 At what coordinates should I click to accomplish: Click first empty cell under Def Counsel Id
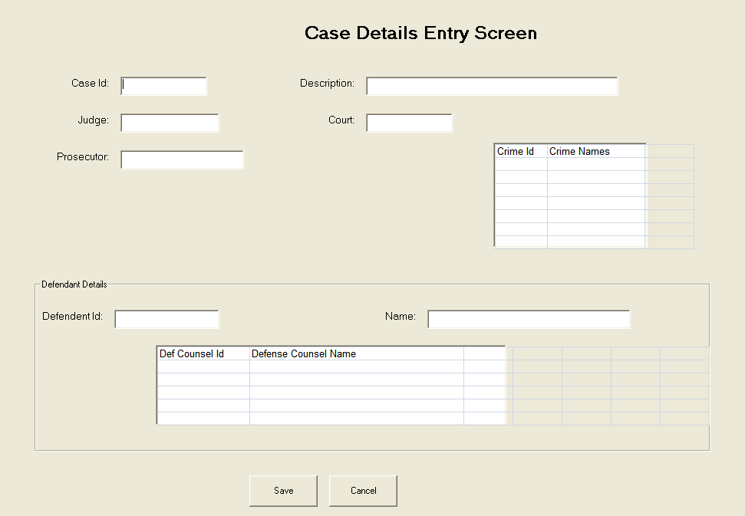203,366
